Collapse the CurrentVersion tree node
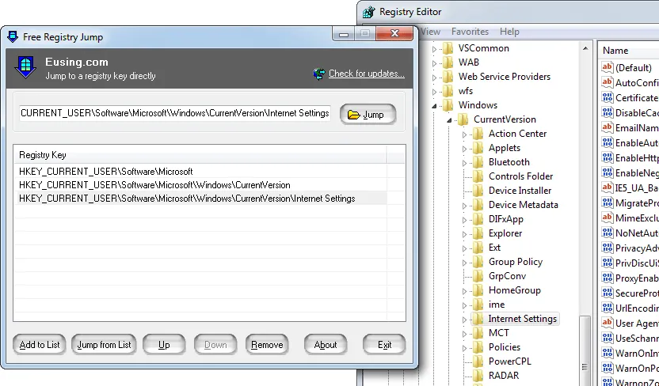Viewport: 659px width, 386px height. [x=449, y=119]
